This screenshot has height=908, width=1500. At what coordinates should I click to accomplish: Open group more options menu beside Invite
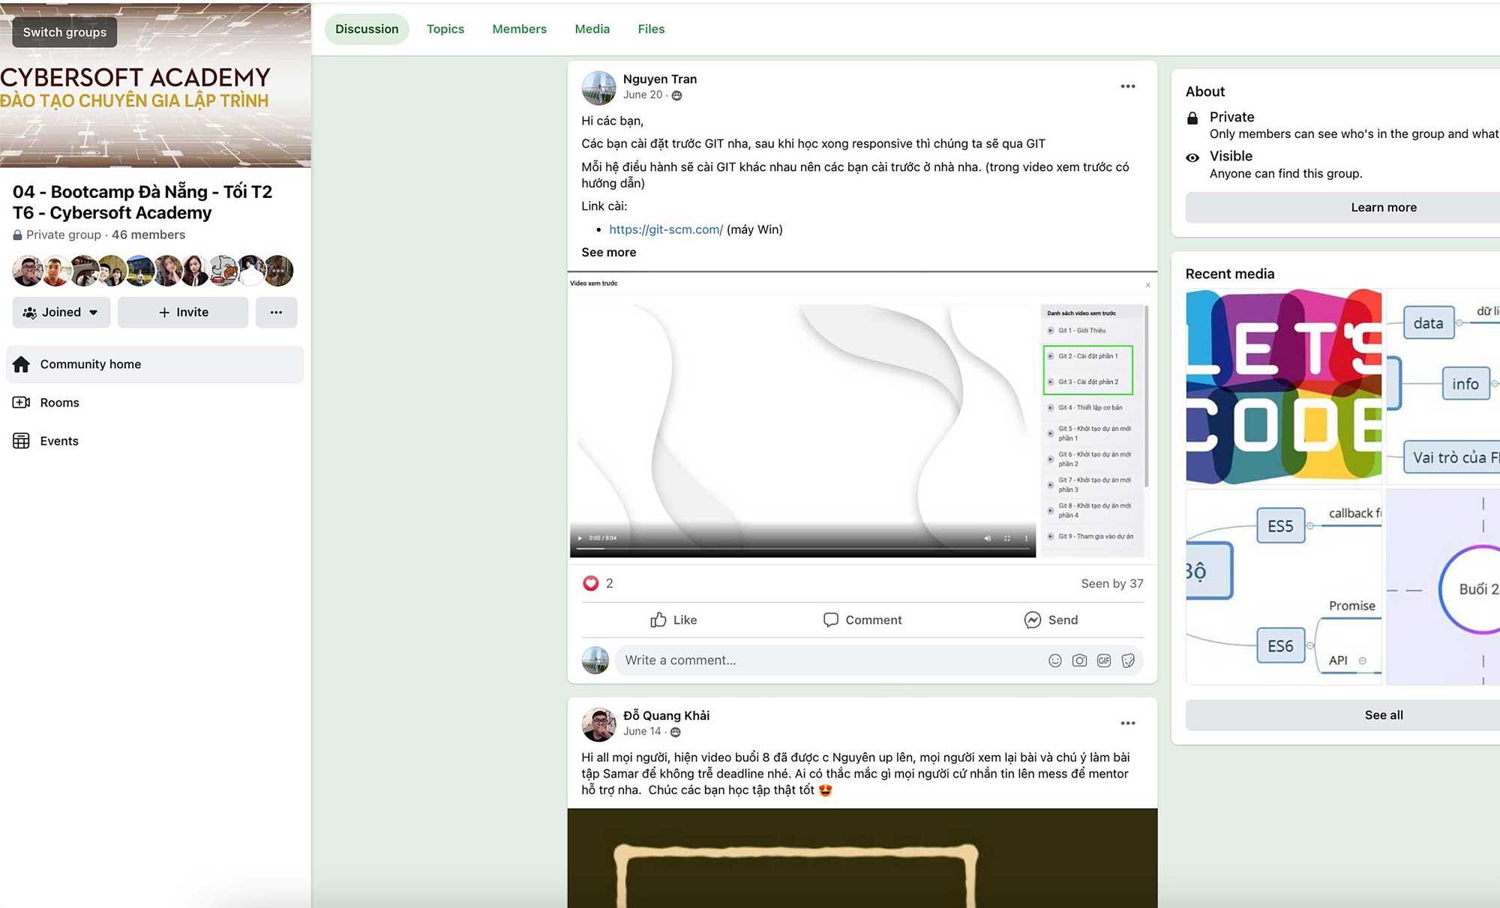276,313
